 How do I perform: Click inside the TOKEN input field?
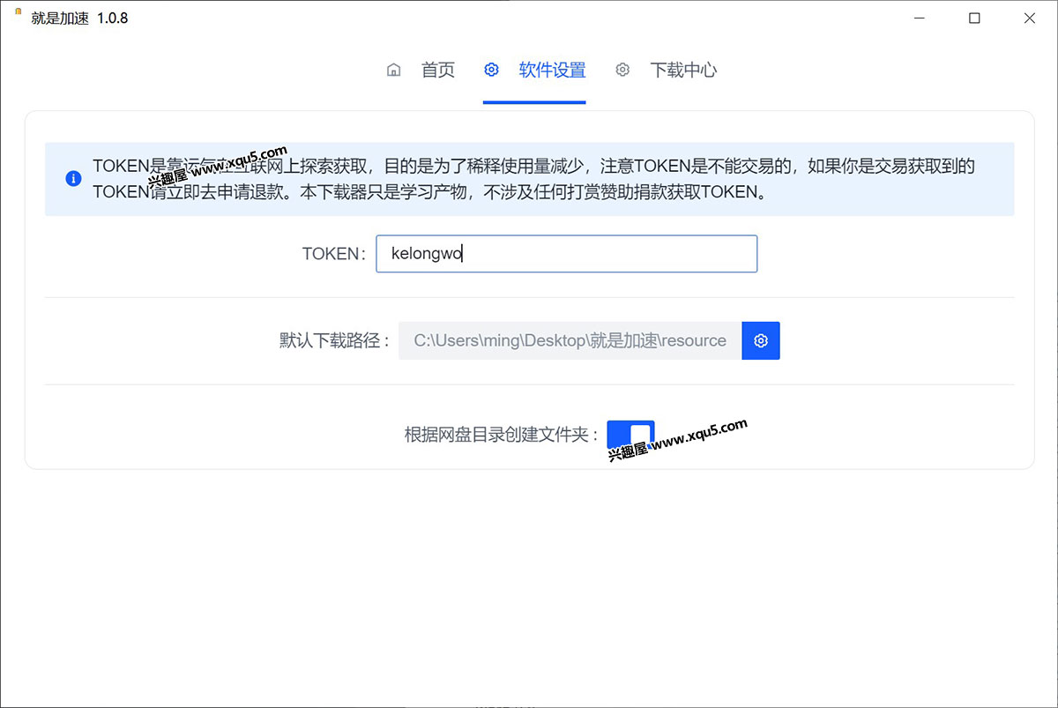click(566, 254)
